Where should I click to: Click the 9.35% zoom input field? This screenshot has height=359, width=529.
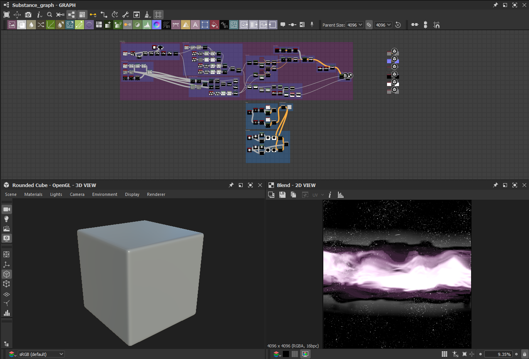pos(498,354)
